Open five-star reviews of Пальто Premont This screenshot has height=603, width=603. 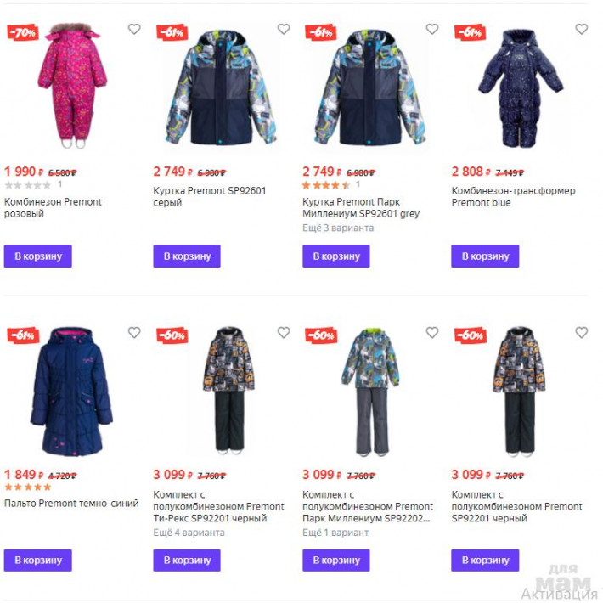[28, 487]
